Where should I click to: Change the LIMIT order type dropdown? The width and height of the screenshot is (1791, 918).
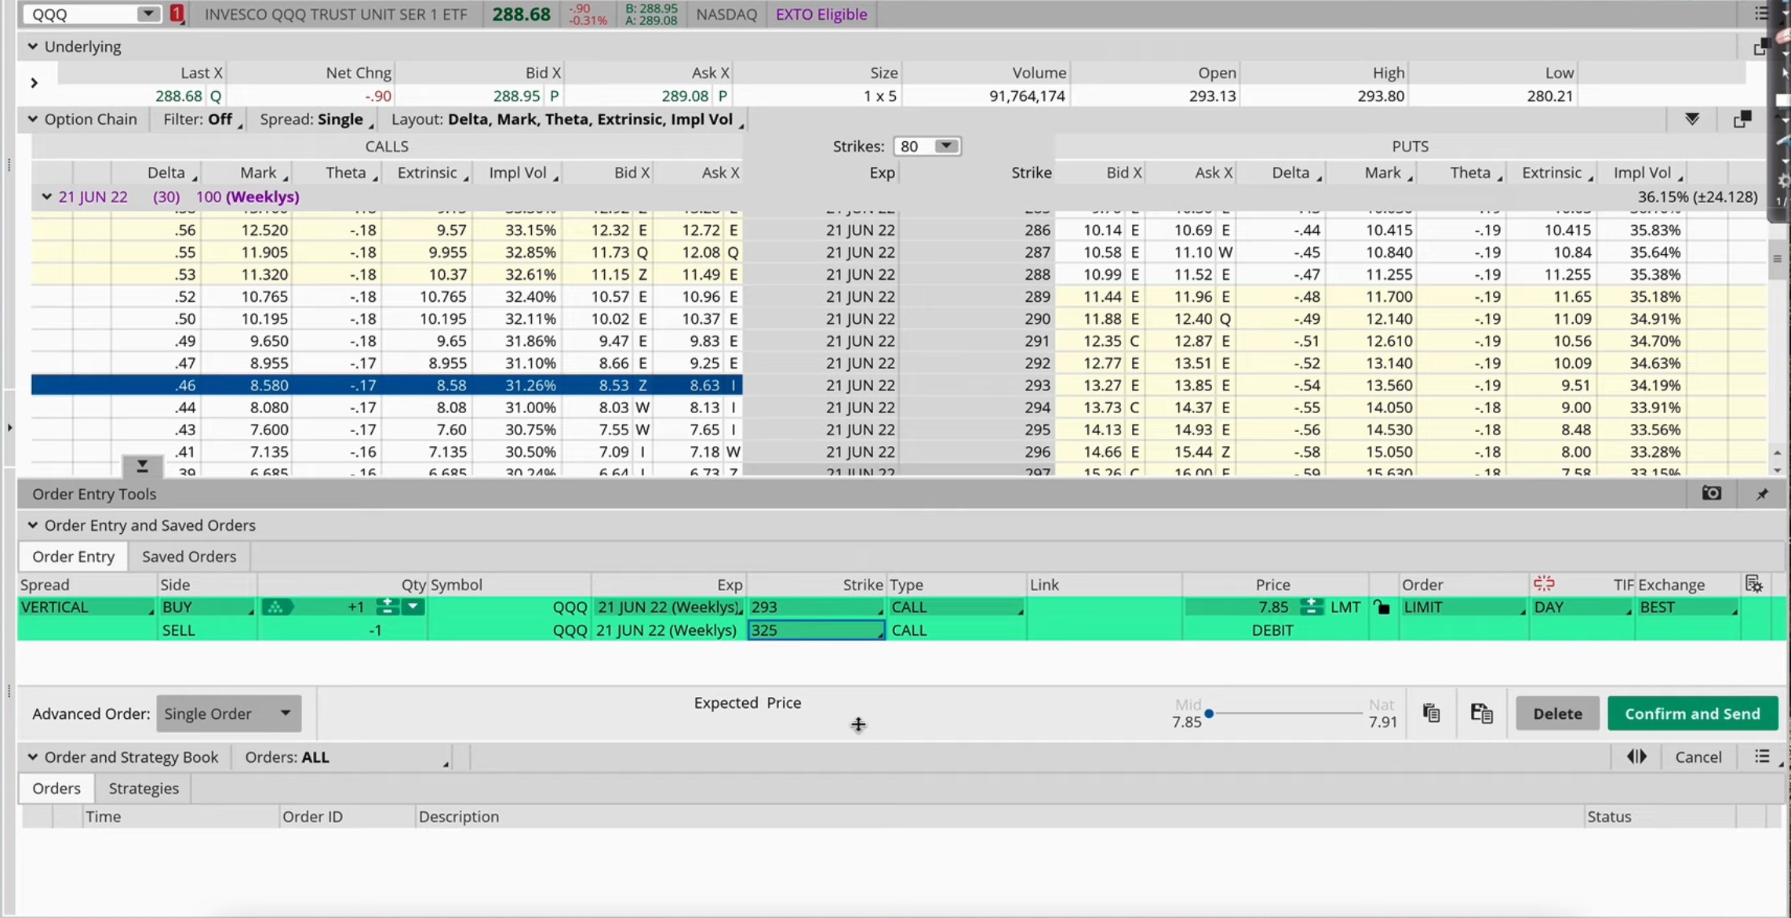1463,607
